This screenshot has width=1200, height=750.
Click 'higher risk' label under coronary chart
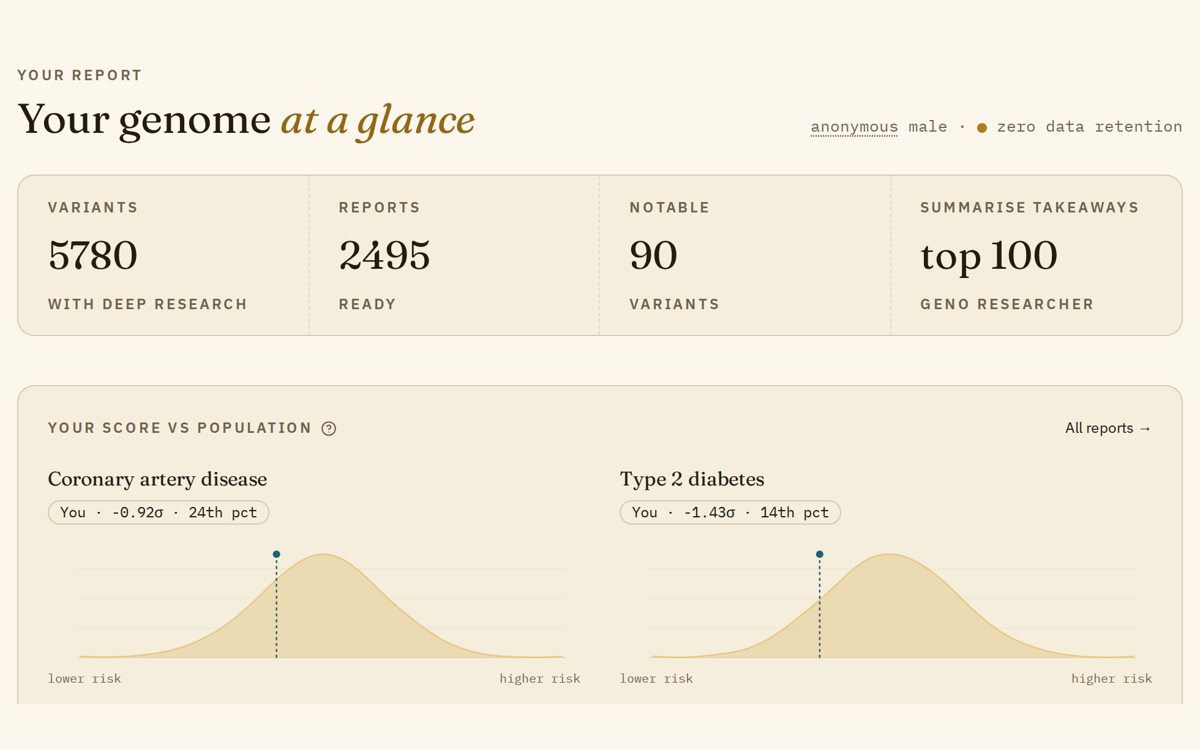click(x=539, y=678)
